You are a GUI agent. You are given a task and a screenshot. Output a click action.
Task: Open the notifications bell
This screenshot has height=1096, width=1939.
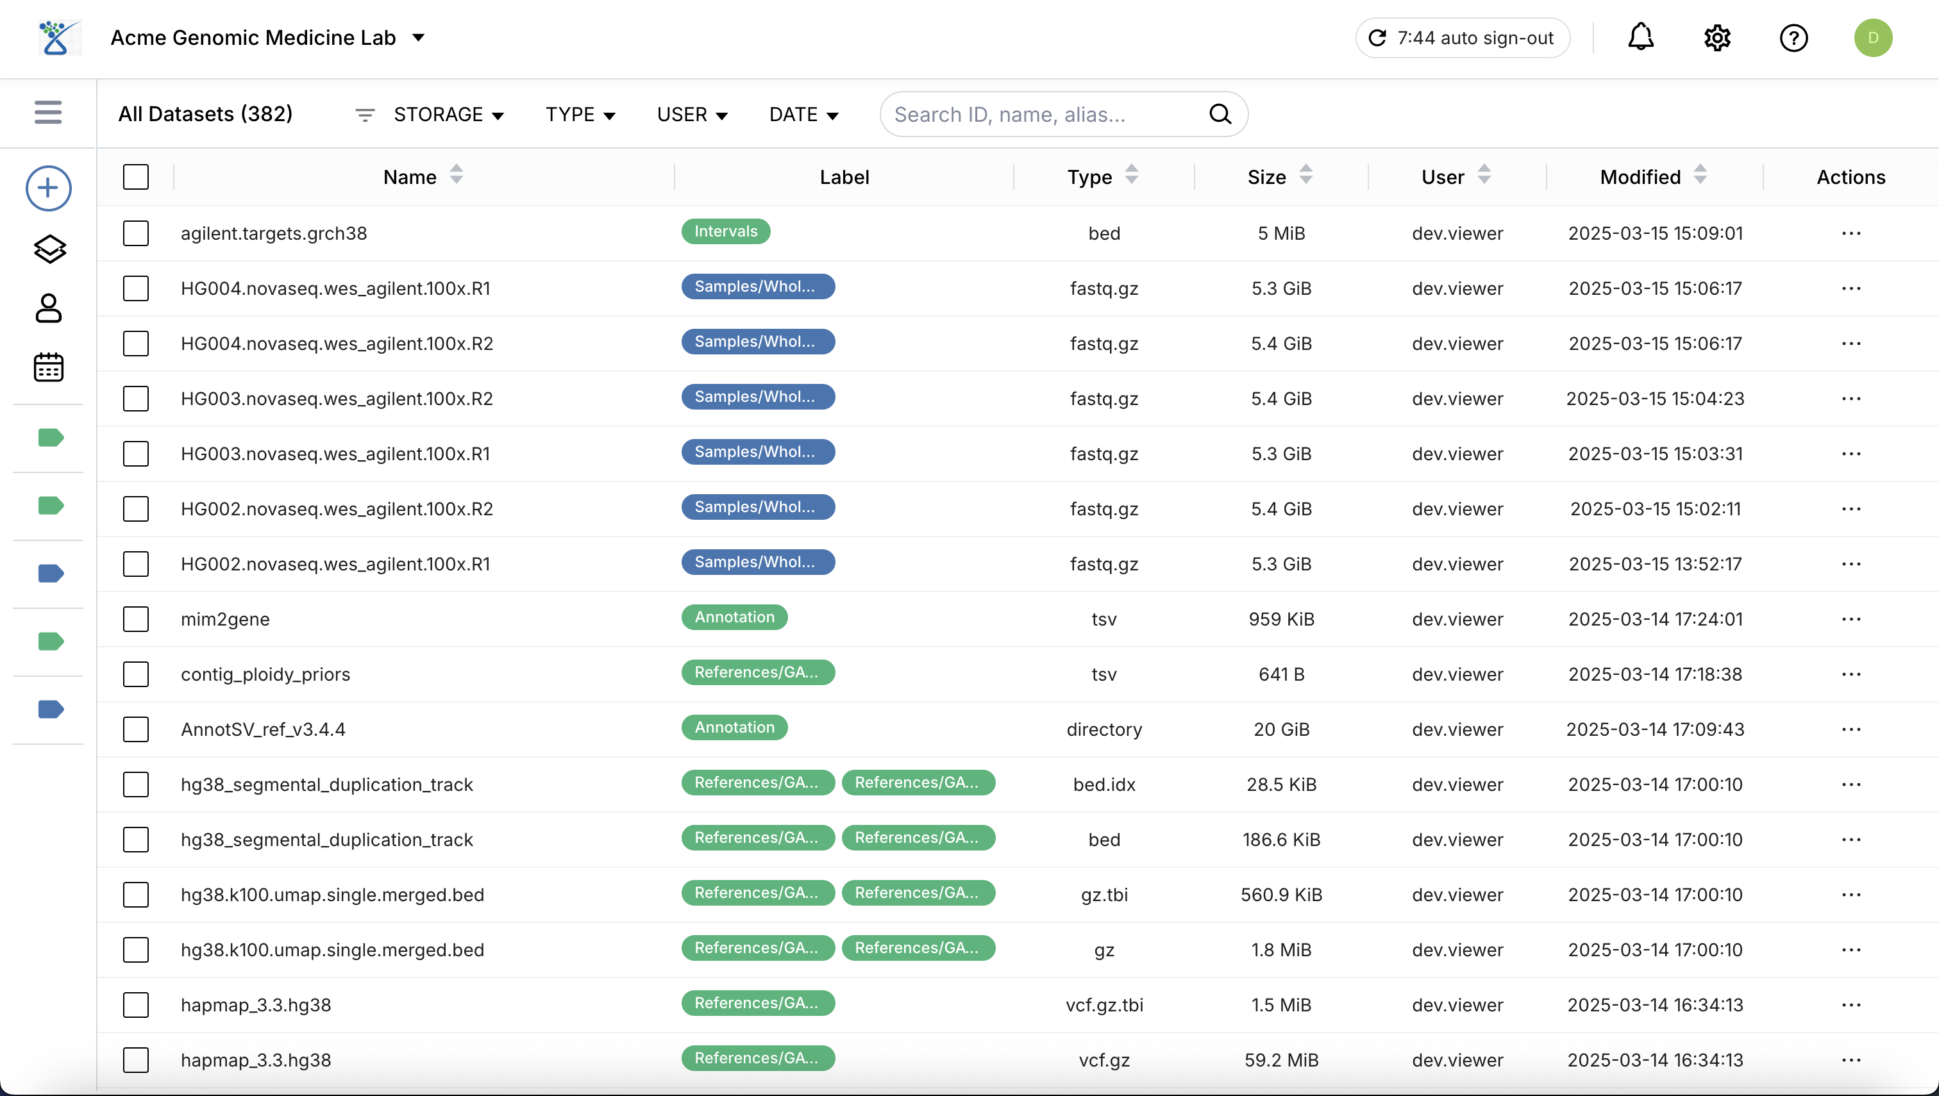pos(1641,38)
